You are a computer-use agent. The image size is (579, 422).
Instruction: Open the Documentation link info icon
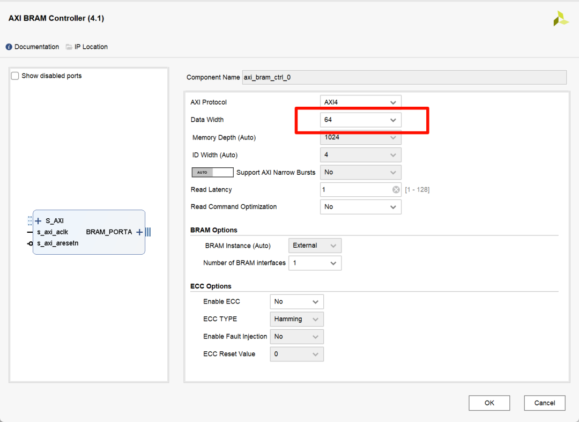[x=8, y=47]
